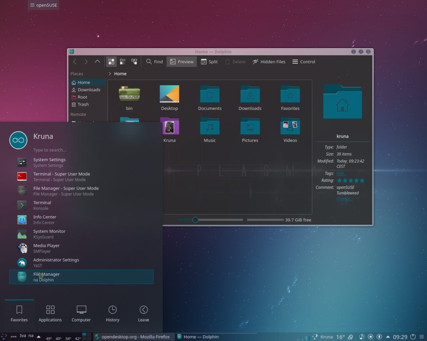Viewport: 427px width, 341px height.
Task: Select the Kruna folder icon
Action: 169,126
